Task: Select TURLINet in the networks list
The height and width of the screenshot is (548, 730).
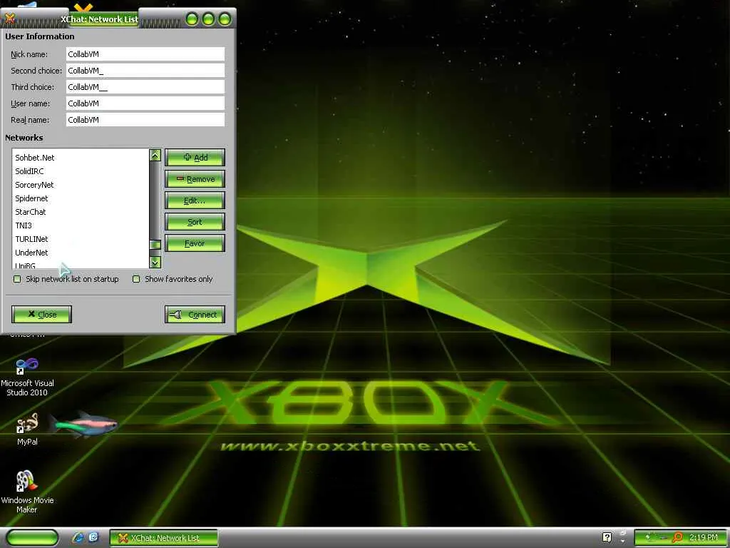Action: pos(80,238)
